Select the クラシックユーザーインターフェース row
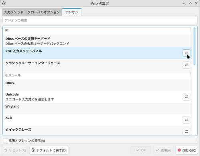Image resolution: width=200 pixels, height=156 pixels. [97, 65]
